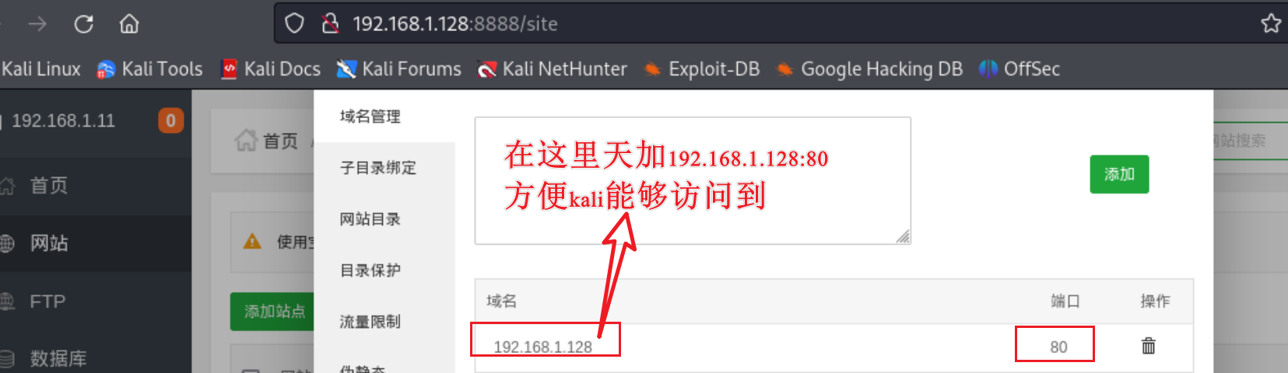Open the 目录保护 tab
1288x373 pixels.
tap(370, 270)
